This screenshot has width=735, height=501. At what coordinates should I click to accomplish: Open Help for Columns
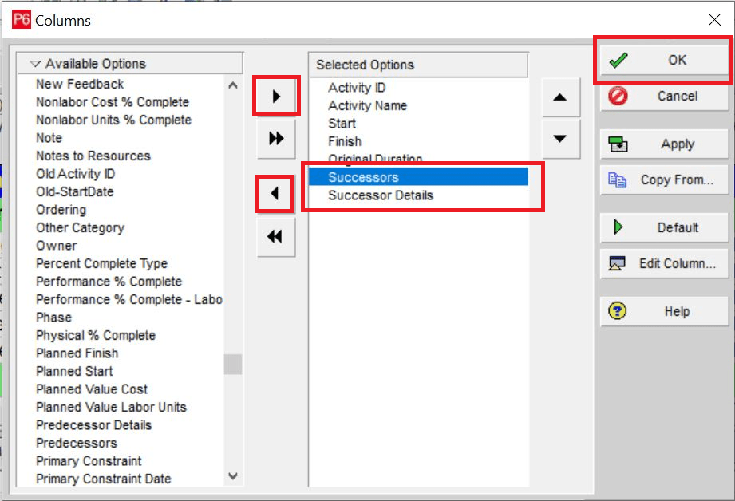pos(665,311)
